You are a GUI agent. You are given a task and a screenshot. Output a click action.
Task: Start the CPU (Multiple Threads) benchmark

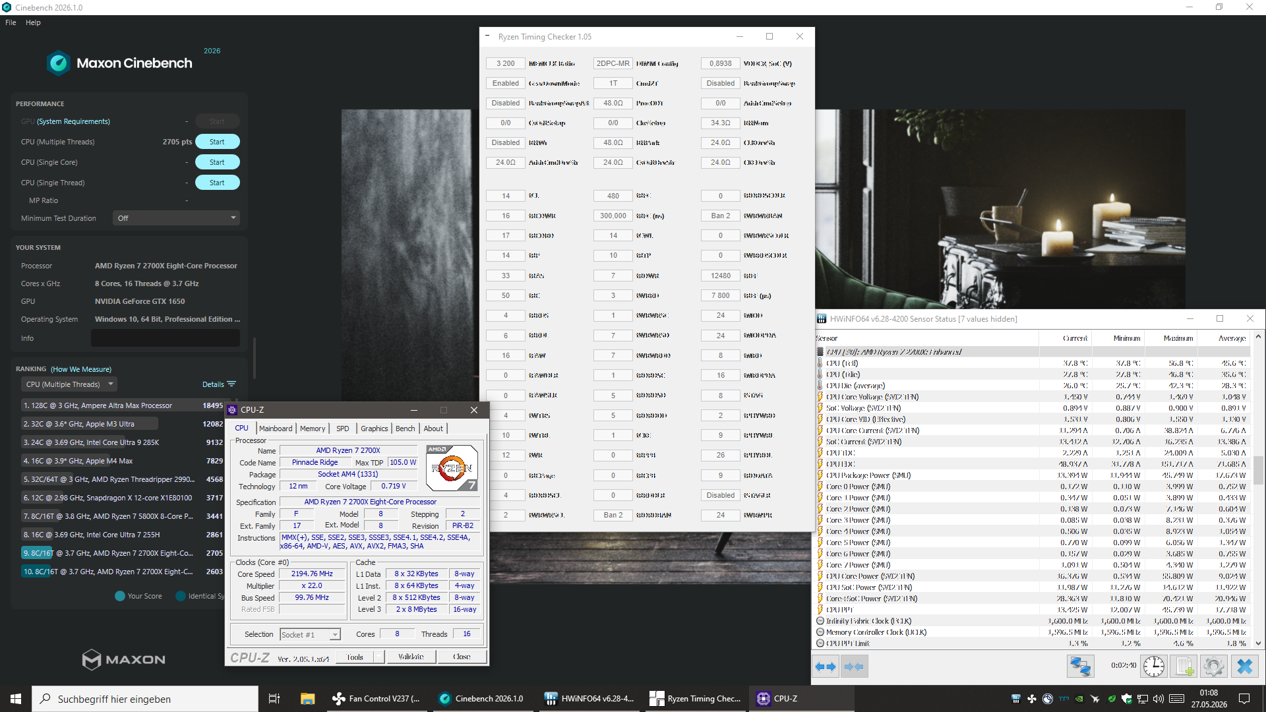point(217,142)
